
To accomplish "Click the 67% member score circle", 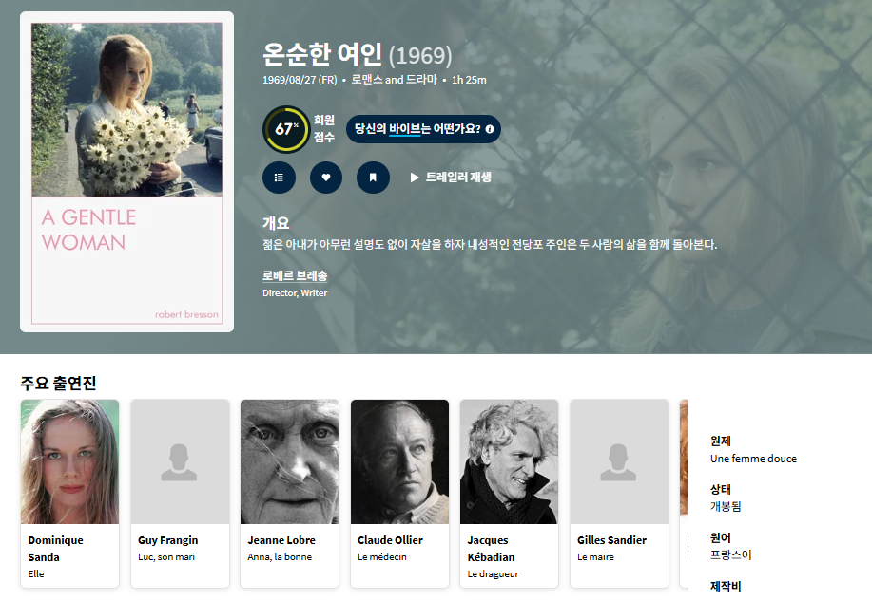I will click(286, 129).
